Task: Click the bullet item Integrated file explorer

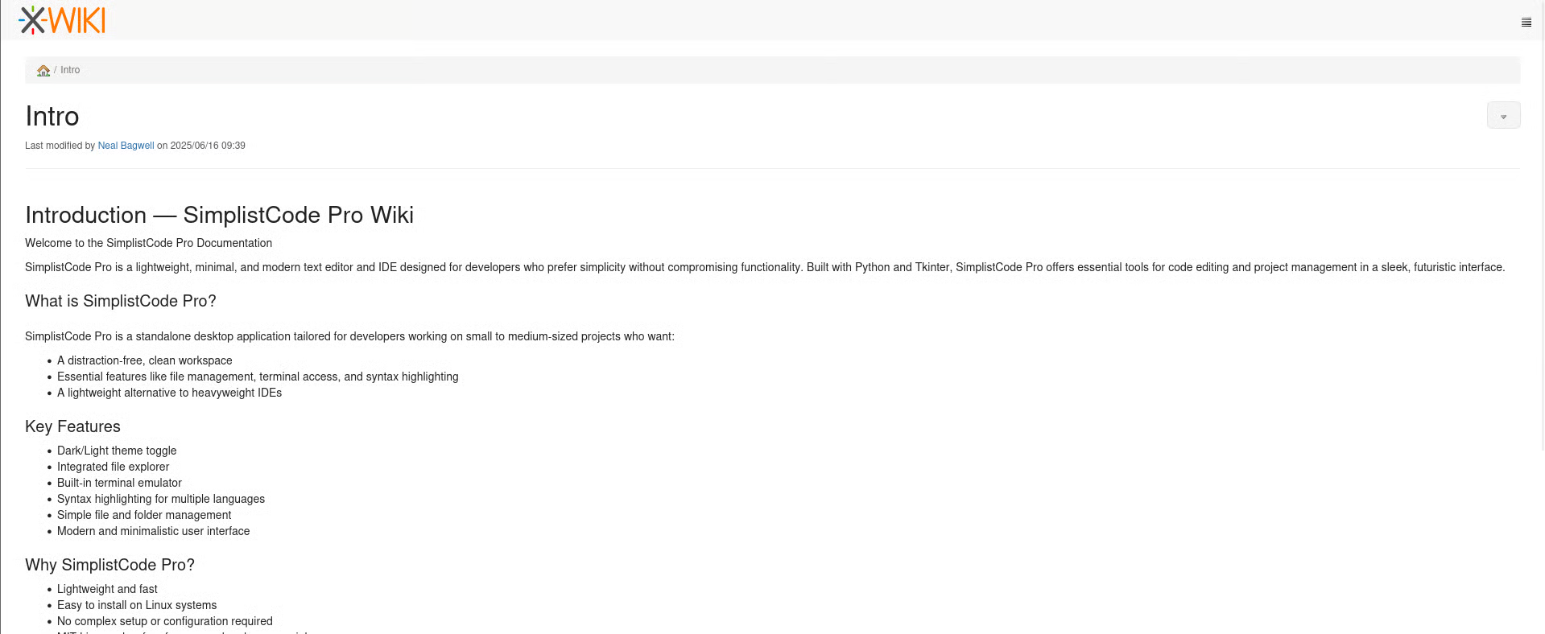Action: coord(113,467)
